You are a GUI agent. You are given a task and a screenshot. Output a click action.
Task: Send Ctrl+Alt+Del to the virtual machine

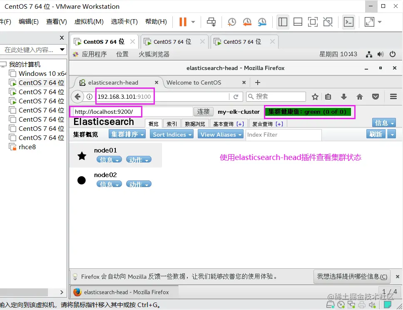pyautogui.click(x=211, y=22)
